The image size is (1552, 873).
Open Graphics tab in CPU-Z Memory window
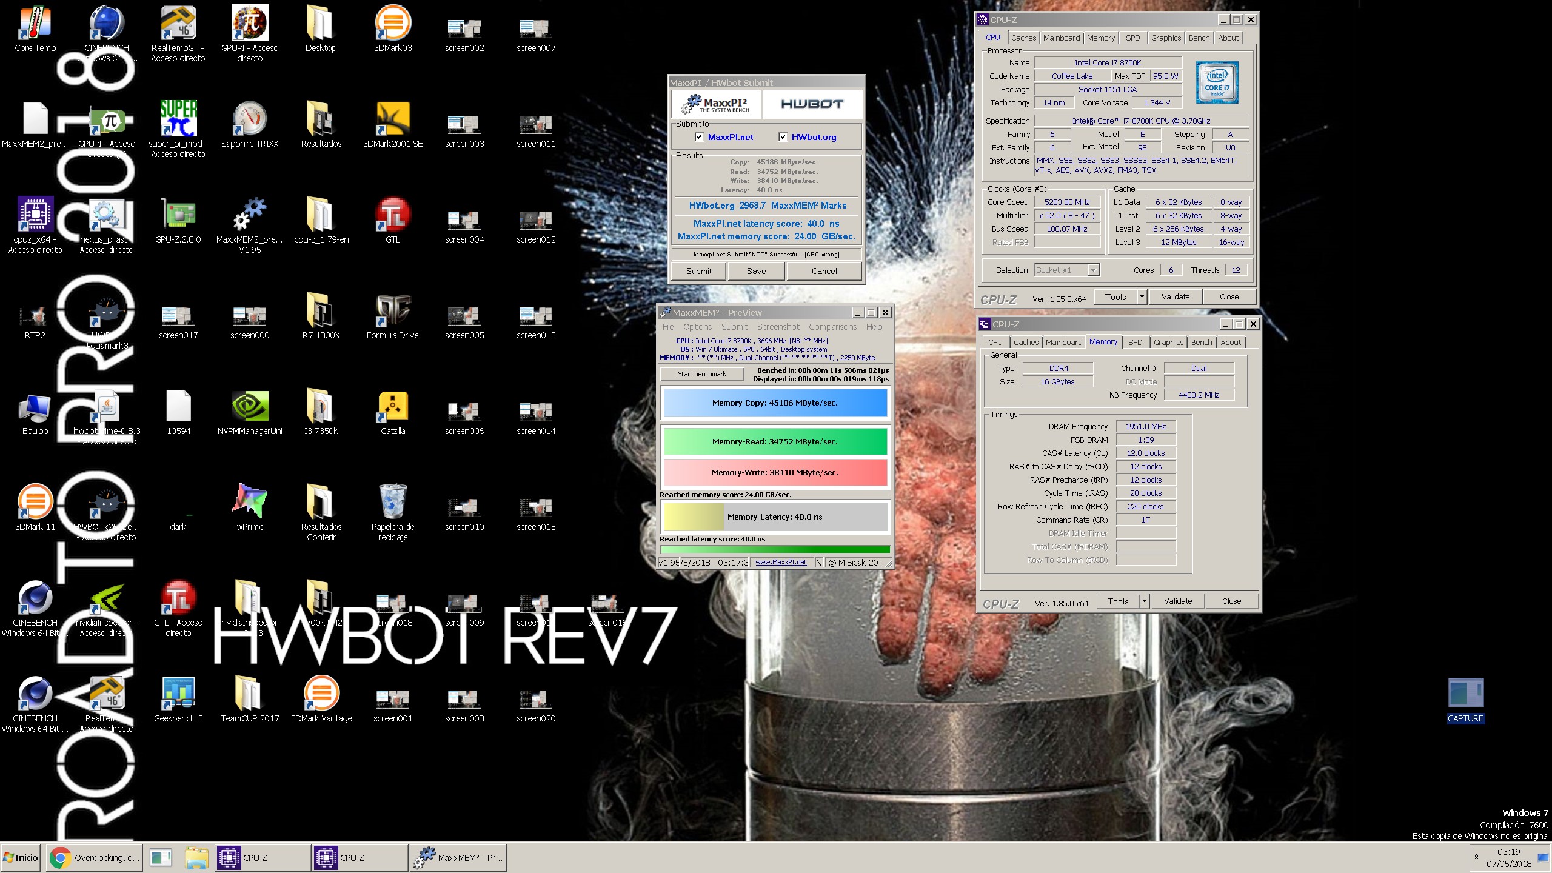point(1168,342)
